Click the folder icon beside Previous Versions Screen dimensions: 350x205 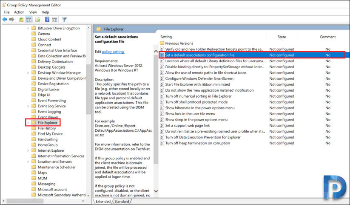coord(162,43)
